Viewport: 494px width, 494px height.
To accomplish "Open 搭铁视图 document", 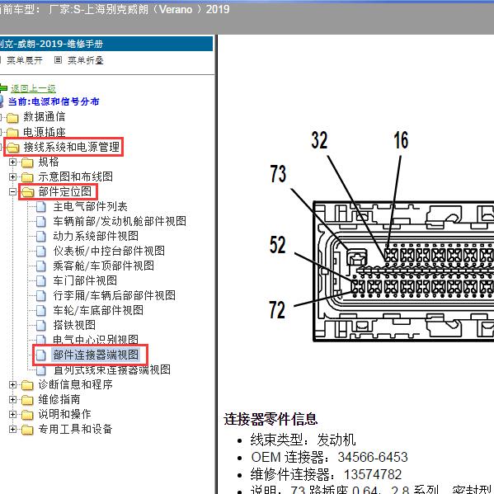I will click(x=74, y=325).
